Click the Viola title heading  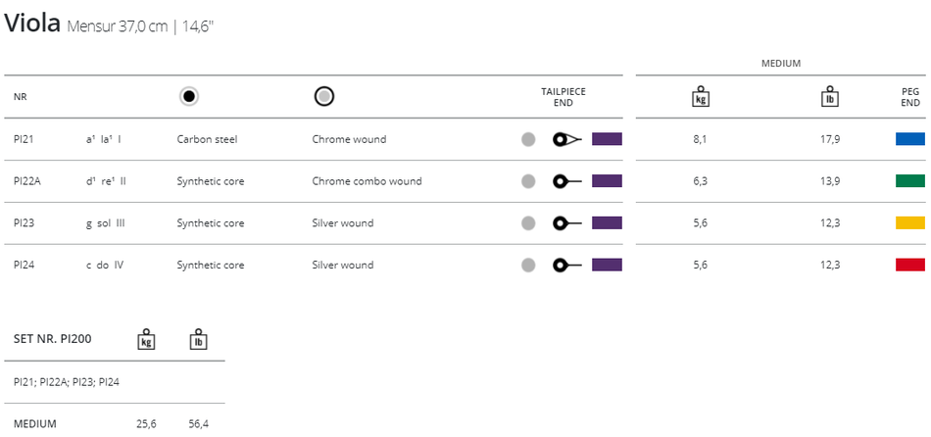32,23
